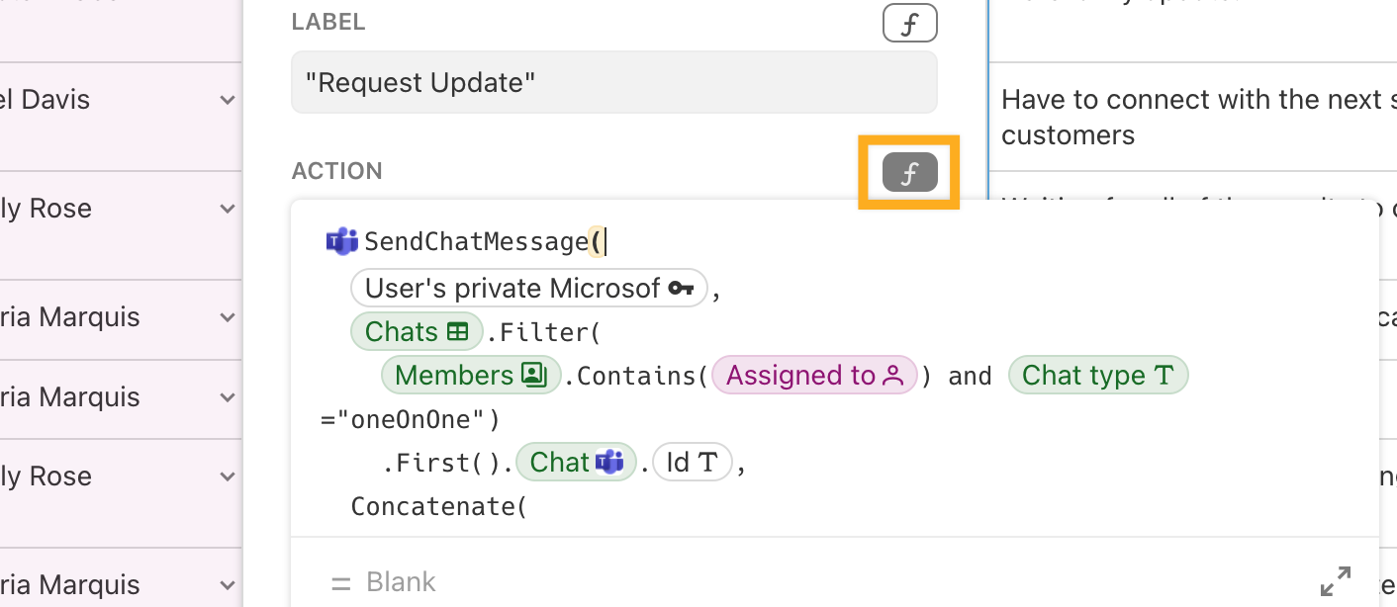Click the T icon in the Id chip
This screenshot has width=1397, height=607.
(x=709, y=462)
